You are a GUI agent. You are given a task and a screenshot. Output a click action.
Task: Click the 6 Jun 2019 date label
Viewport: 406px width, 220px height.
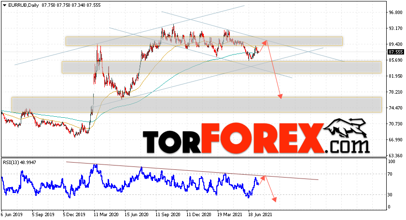tap(12, 215)
